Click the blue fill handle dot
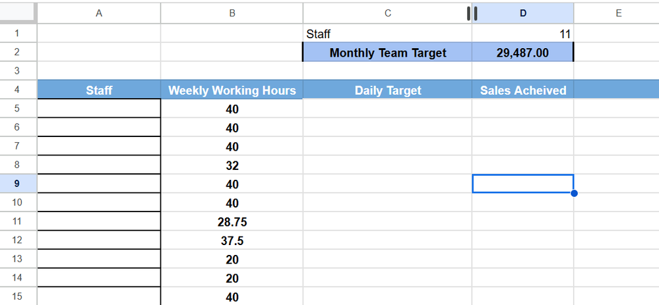Screen dimensions: 659x305 (x=574, y=193)
